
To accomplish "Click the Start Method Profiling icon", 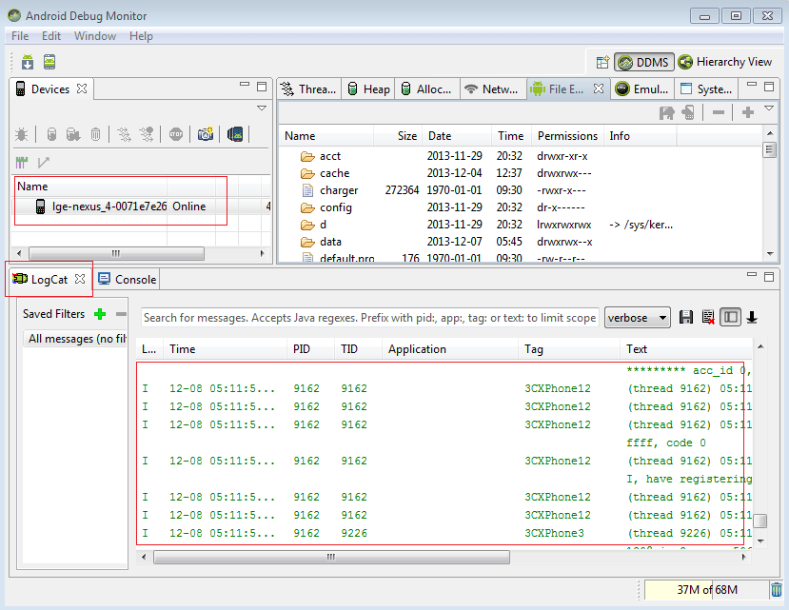I will 147,134.
